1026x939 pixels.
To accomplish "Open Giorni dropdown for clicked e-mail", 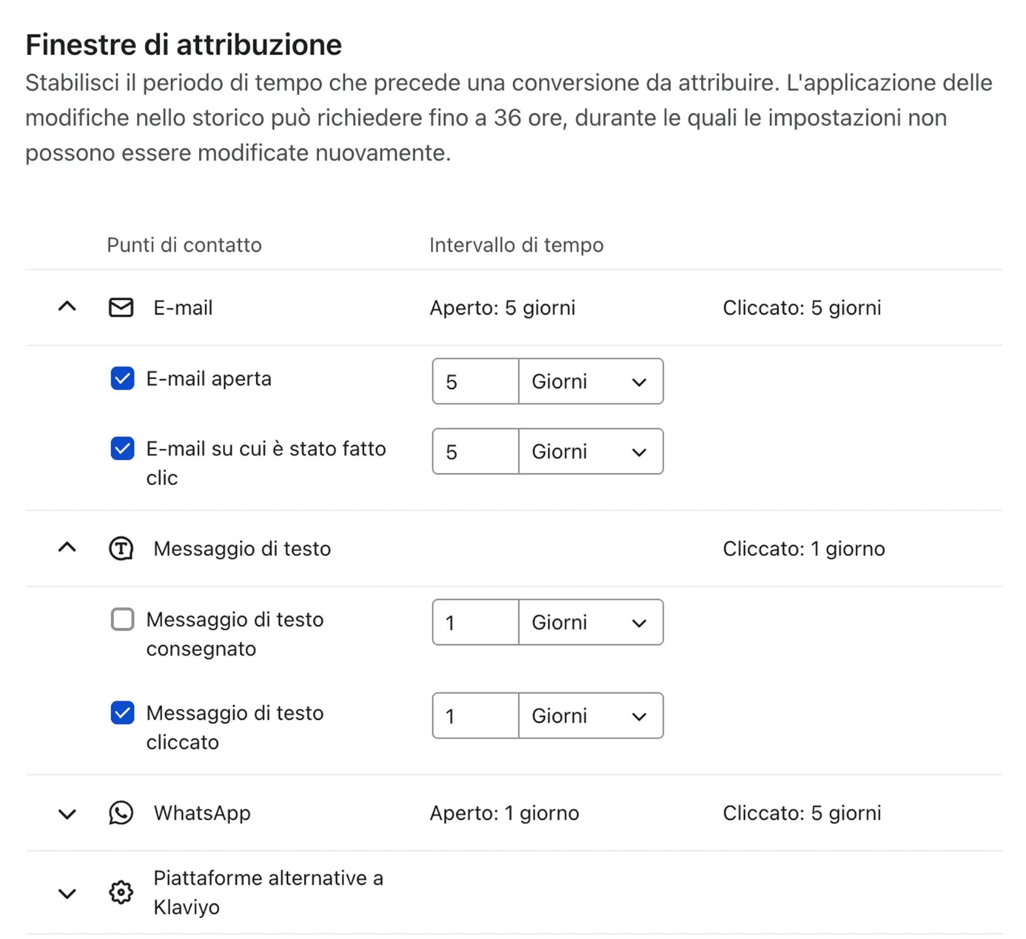I will point(590,451).
